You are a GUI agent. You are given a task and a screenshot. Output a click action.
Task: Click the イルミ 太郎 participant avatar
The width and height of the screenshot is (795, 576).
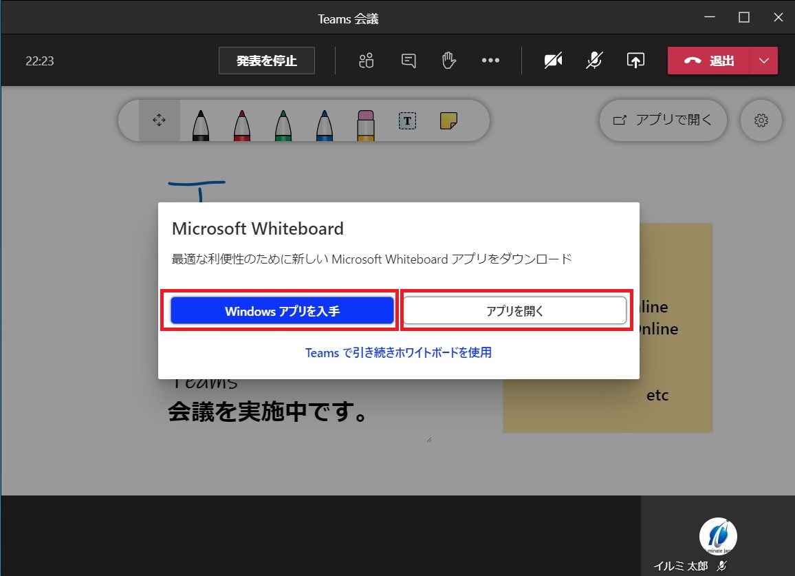coord(718,536)
